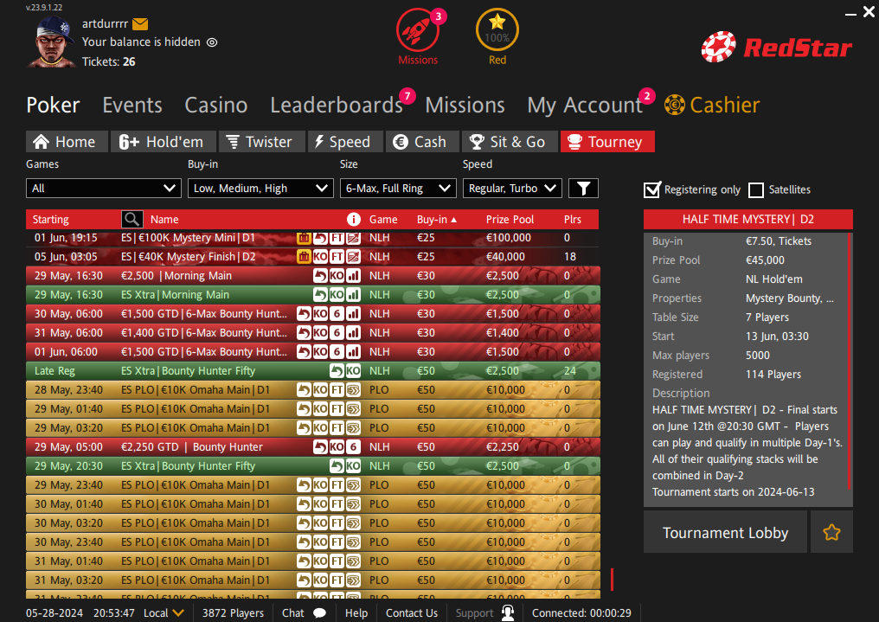Select the 05 Jun €40K Mystery Finish row
Image resolution: width=879 pixels, height=622 pixels.
click(312, 257)
